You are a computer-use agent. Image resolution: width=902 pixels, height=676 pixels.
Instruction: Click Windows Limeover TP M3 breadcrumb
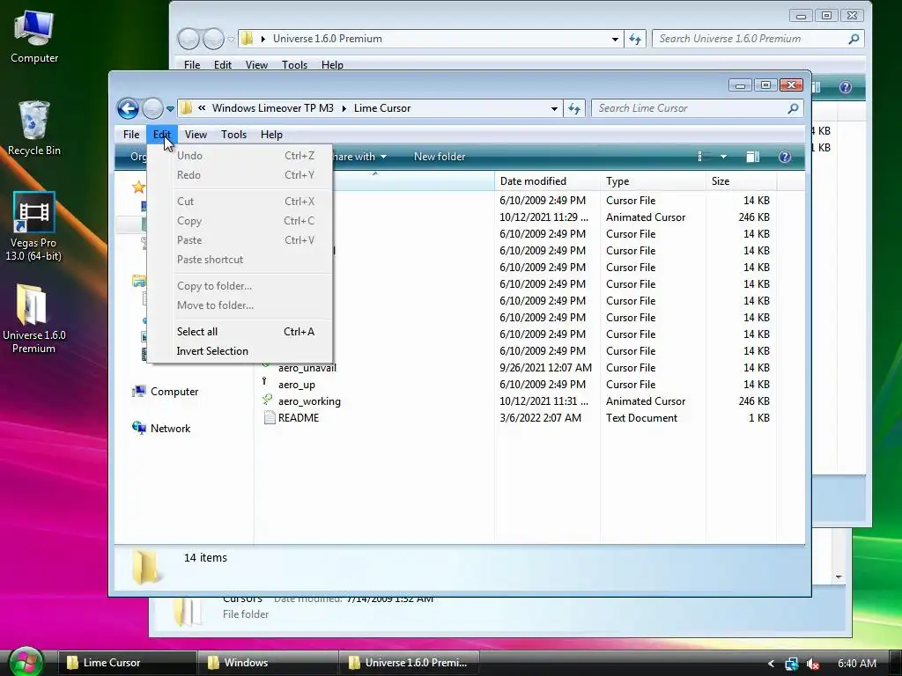[273, 108]
